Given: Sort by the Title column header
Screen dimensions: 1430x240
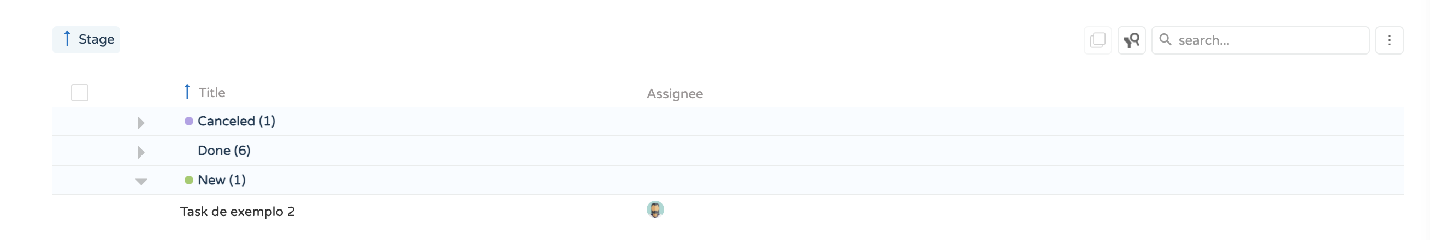Looking at the screenshot, I should pyautogui.click(x=211, y=93).
